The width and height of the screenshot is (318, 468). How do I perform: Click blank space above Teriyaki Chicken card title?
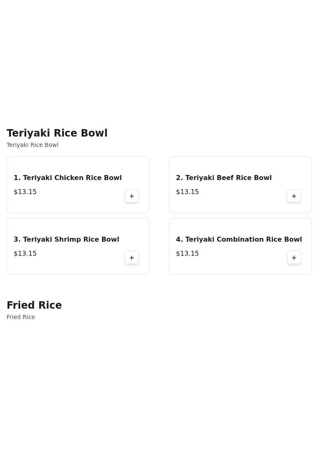(x=78, y=165)
